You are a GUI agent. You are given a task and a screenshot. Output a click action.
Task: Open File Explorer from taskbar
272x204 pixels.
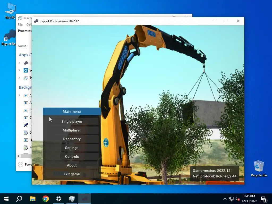(x=32, y=199)
